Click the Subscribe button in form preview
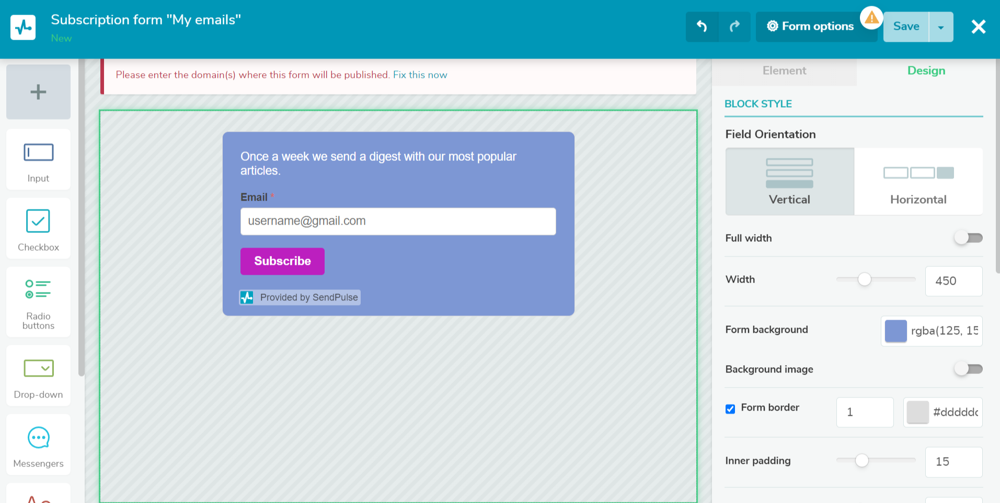This screenshot has width=1000, height=503. (x=282, y=261)
